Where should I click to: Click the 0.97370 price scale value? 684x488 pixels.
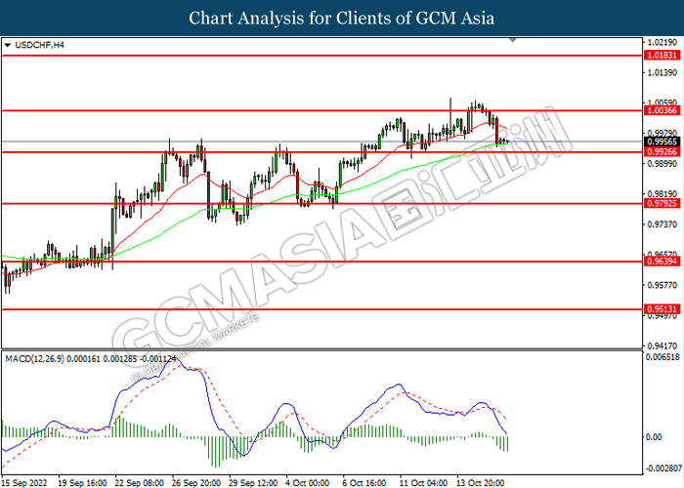663,224
